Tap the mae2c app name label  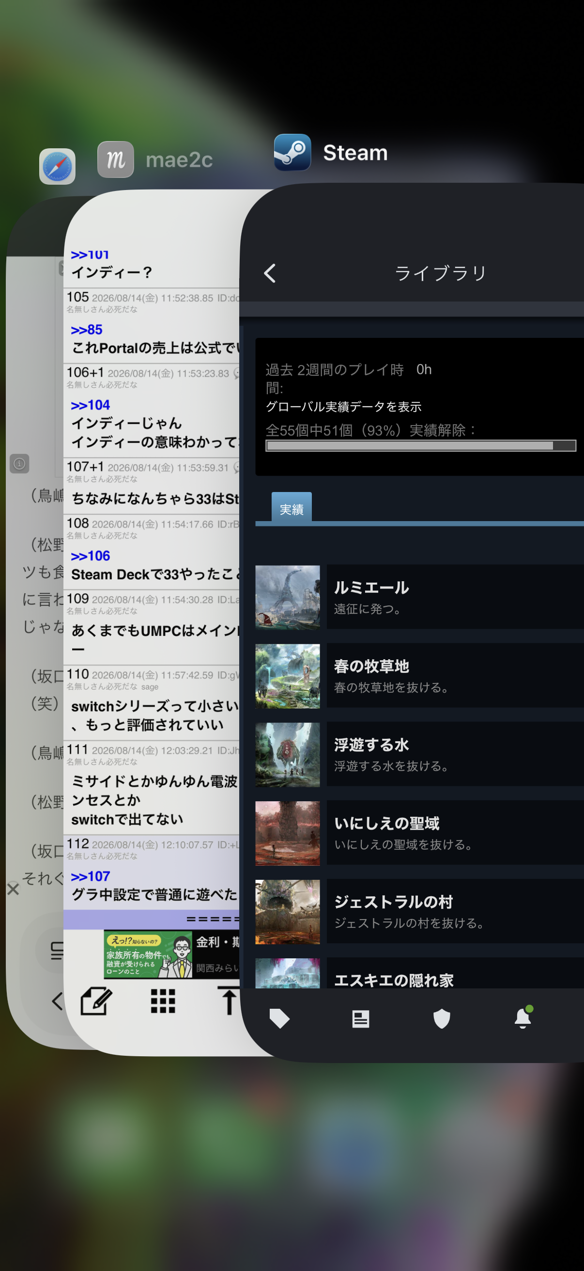coord(179,160)
